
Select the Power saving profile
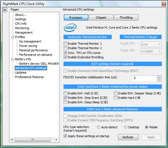pos(28,46)
